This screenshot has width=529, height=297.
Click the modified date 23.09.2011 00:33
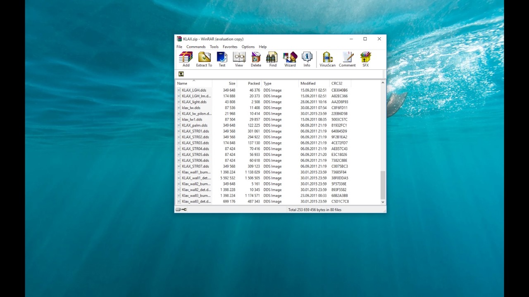(x=313, y=196)
